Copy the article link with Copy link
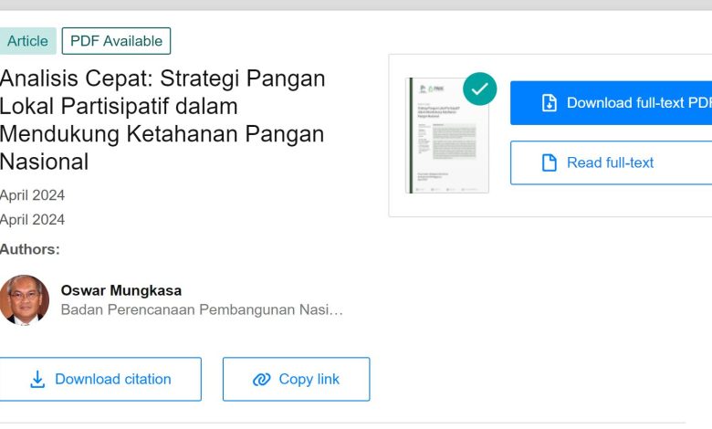Screen dimensions: 712x429 (x=309, y=379)
